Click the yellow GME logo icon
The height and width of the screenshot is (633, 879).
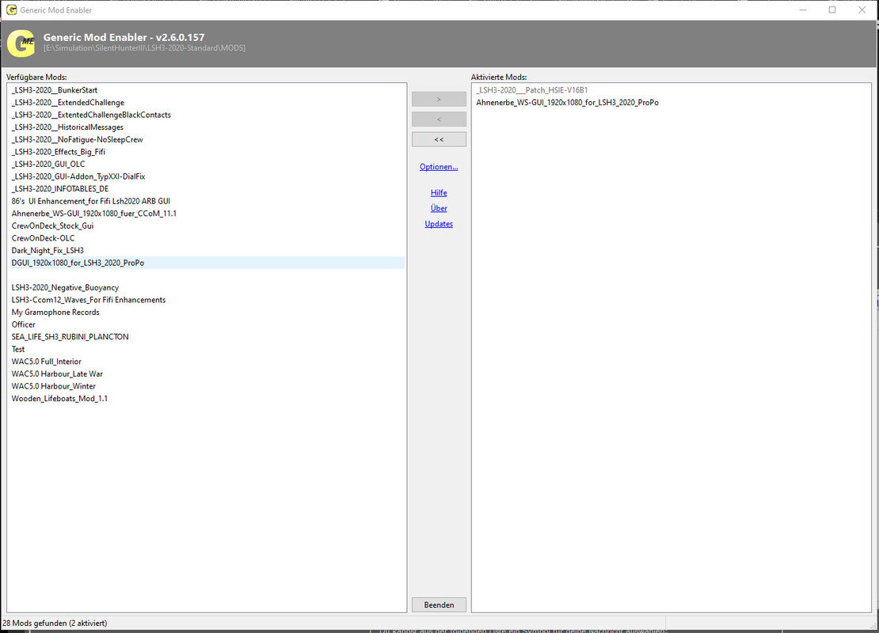(21, 44)
